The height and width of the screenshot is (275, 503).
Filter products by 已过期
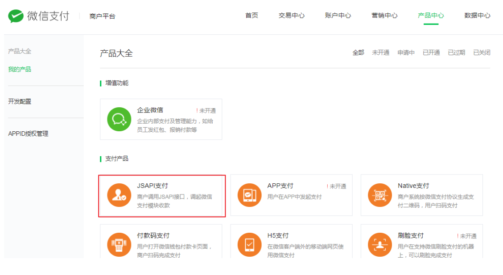[457, 53]
